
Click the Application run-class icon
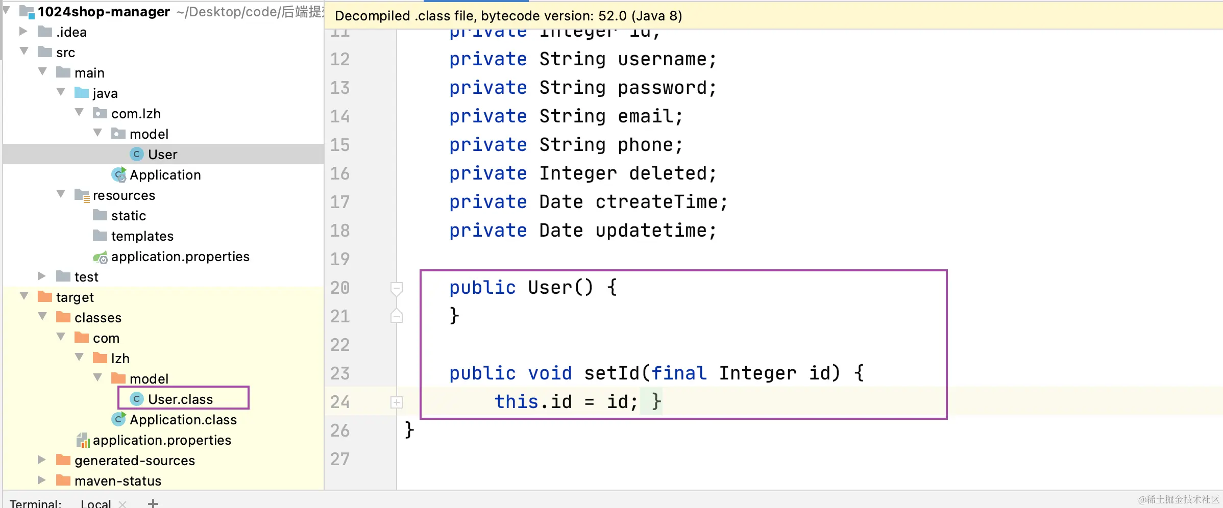(x=118, y=175)
